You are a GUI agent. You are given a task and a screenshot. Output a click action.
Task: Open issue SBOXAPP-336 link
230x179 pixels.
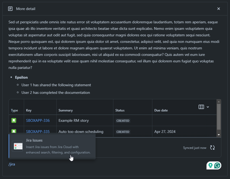pyautogui.click(x=38, y=120)
